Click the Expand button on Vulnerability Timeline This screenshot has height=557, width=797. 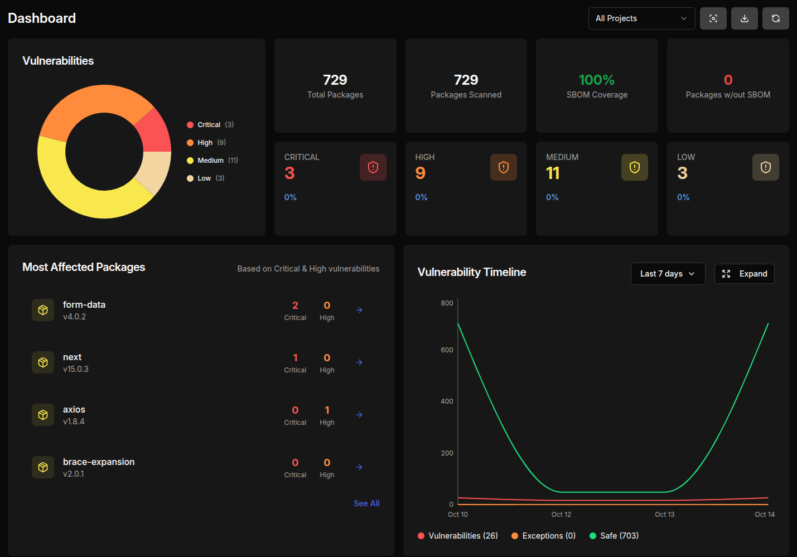tap(744, 273)
